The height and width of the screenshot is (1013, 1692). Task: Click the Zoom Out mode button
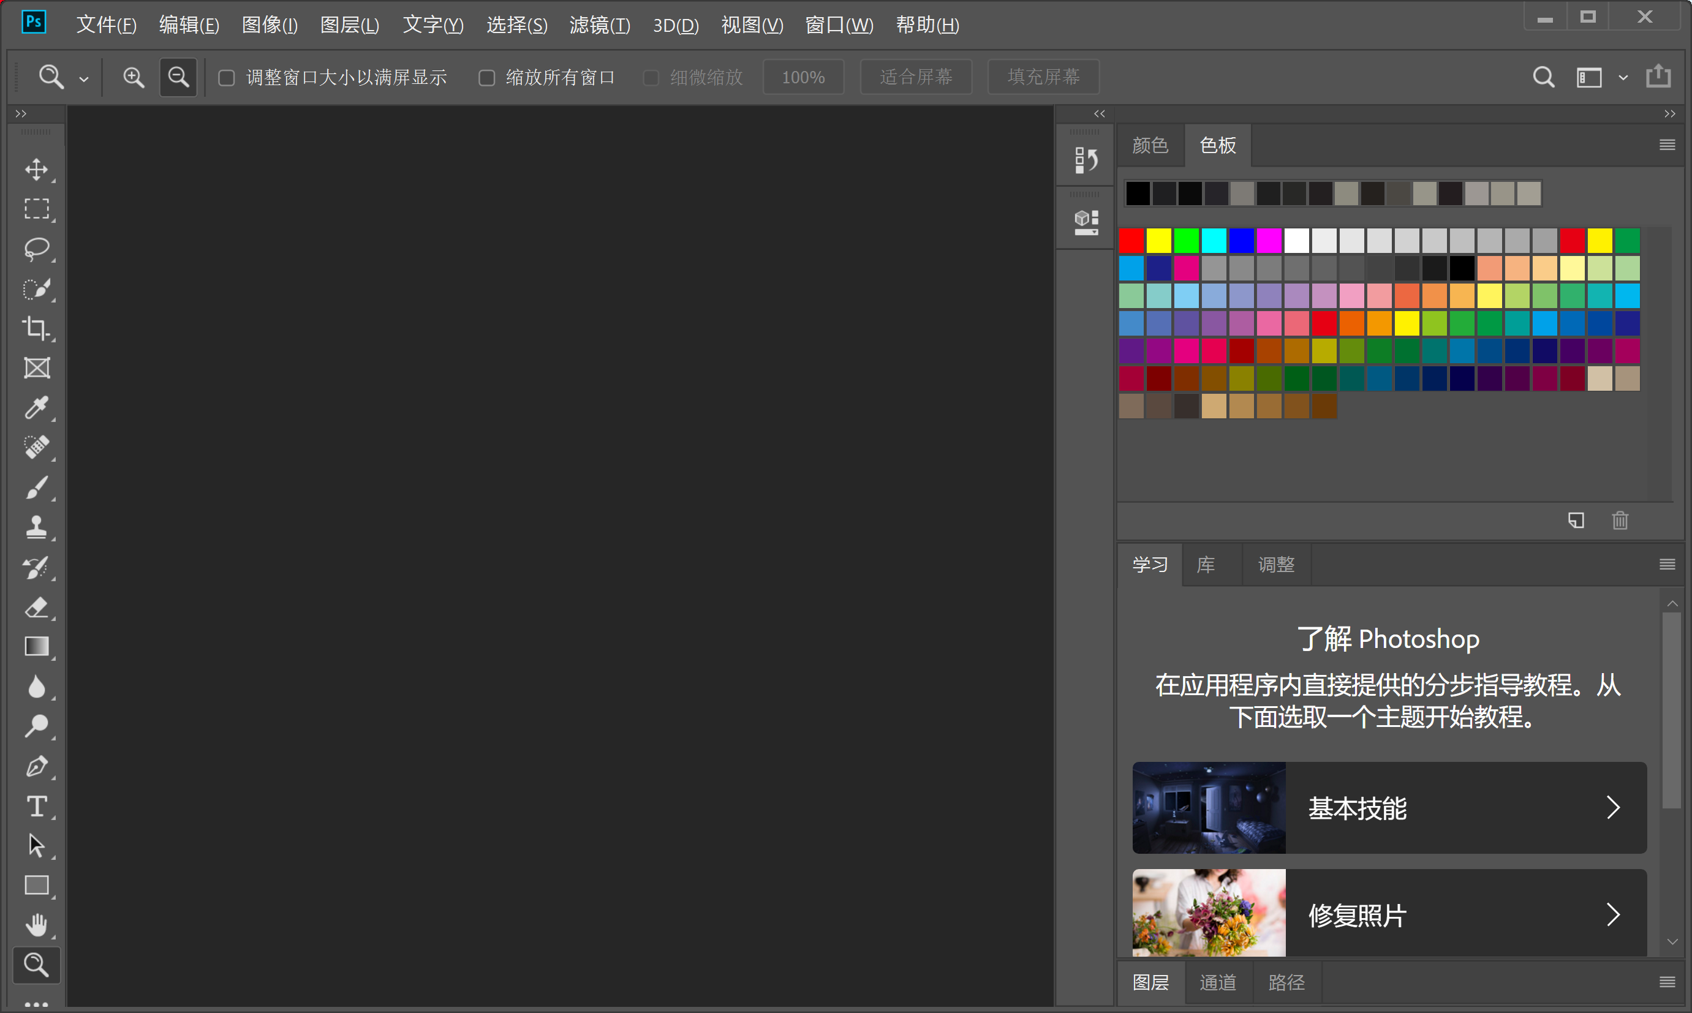178,77
